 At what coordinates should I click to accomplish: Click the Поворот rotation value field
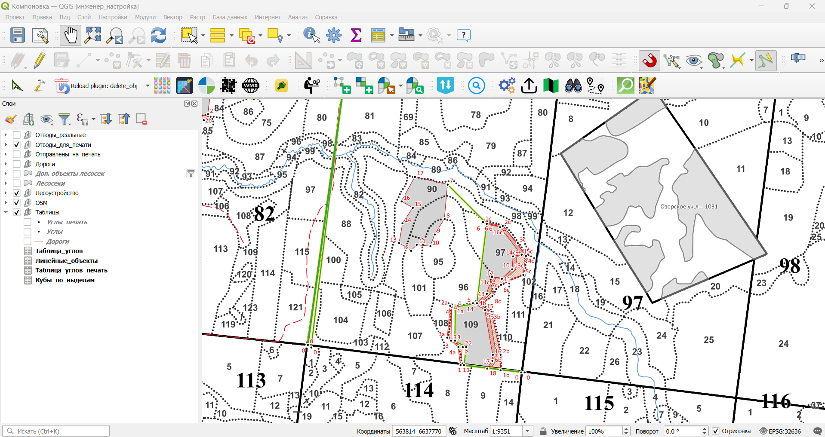682,431
